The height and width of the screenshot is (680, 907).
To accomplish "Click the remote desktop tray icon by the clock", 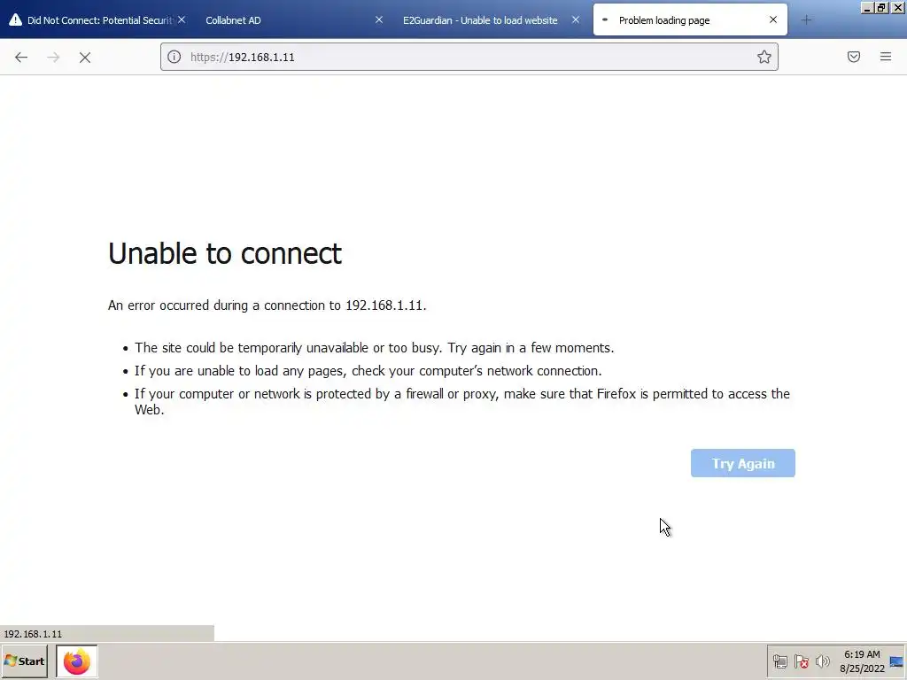I will pyautogui.click(x=896, y=661).
